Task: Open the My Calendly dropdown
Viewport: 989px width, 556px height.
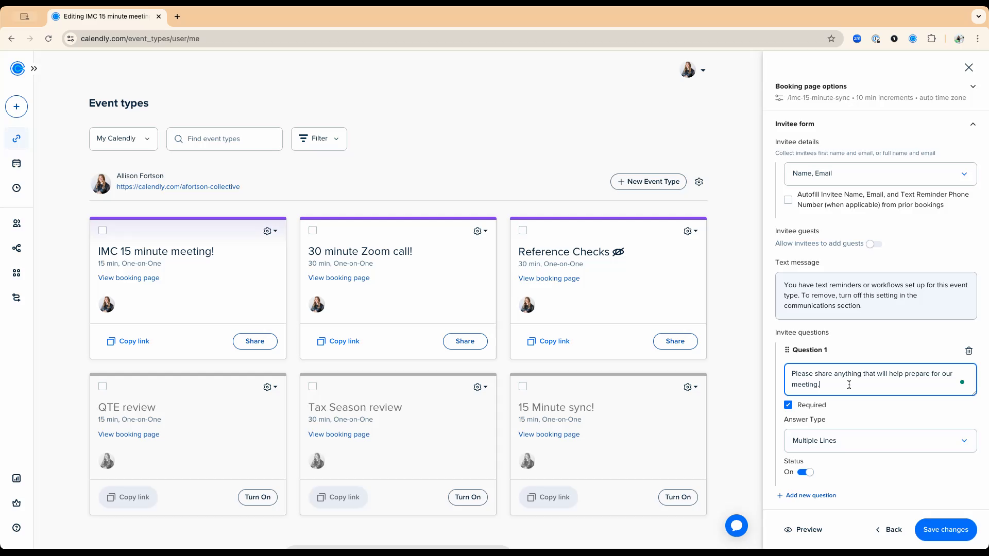Action: point(123,138)
